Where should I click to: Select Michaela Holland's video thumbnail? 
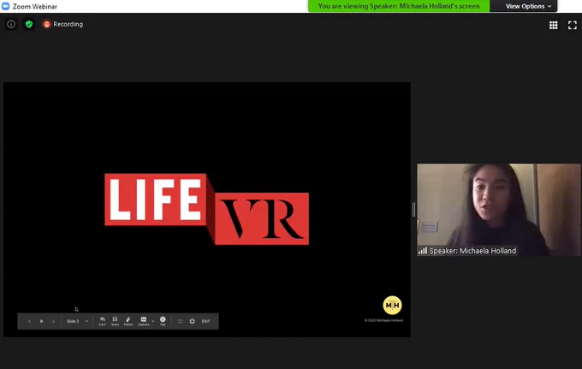tap(499, 210)
